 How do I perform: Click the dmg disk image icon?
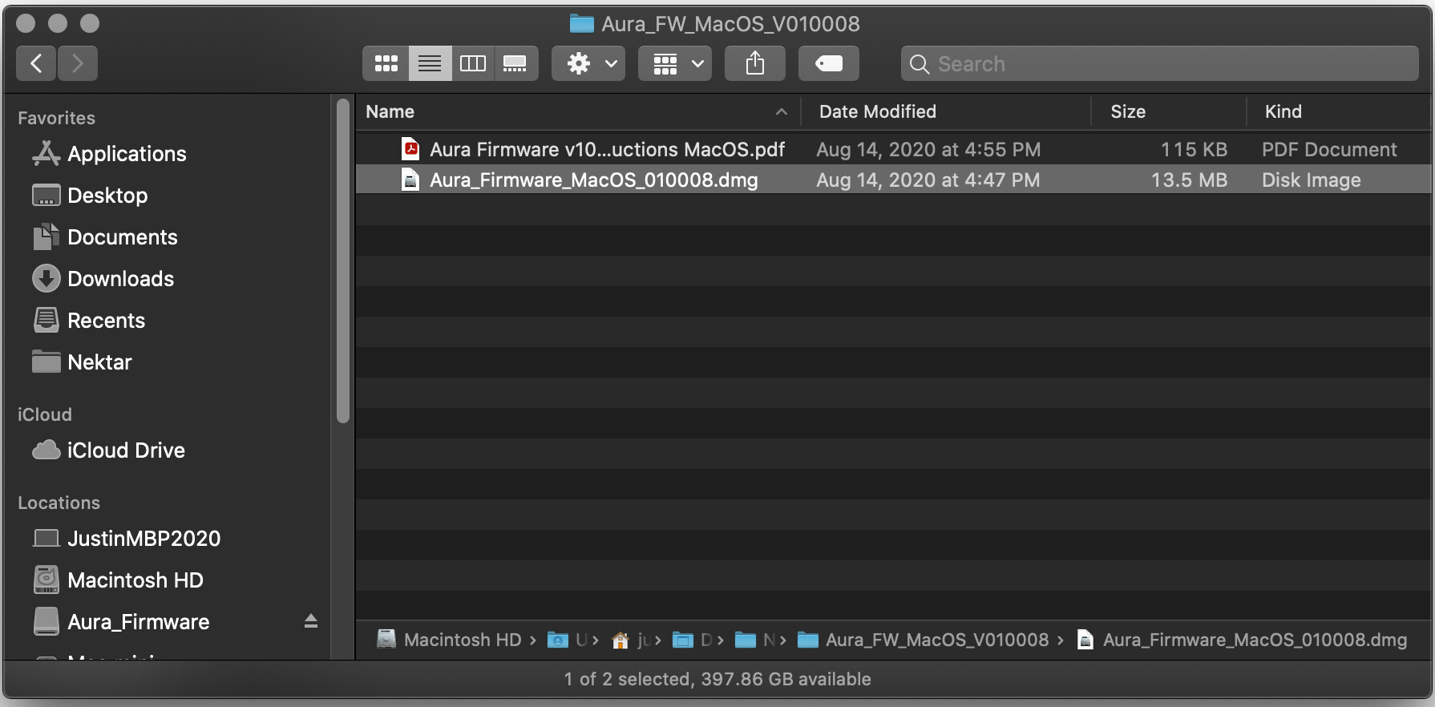click(410, 180)
